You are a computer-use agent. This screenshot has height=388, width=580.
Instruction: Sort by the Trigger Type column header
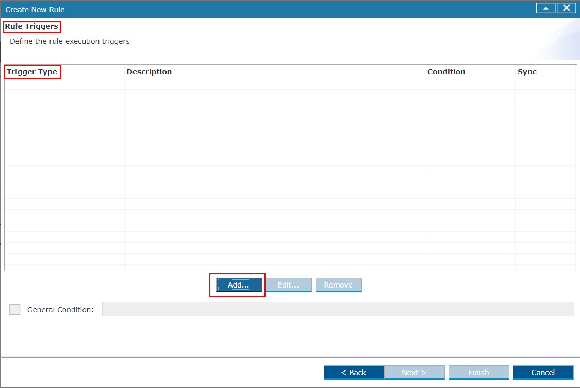tap(32, 72)
